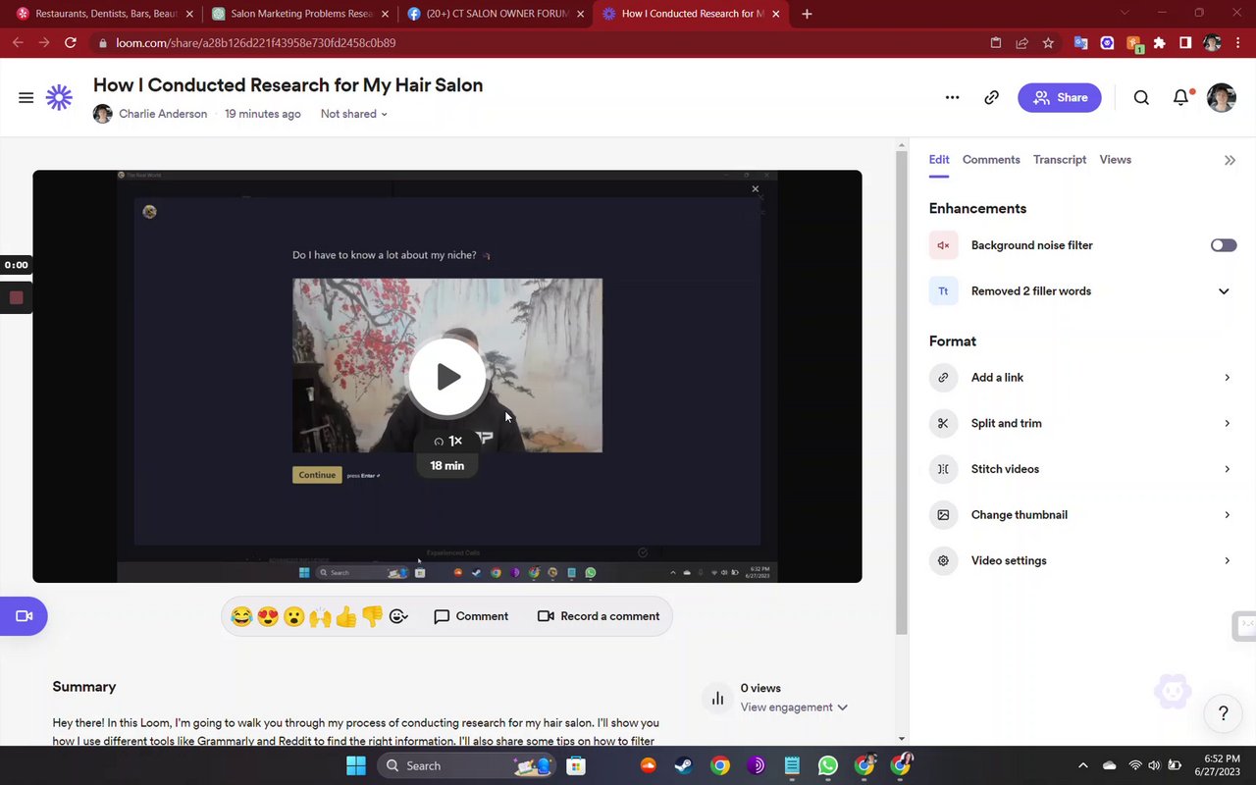Open Chrome three-dot menu
This screenshot has height=785, width=1256.
1240,43
